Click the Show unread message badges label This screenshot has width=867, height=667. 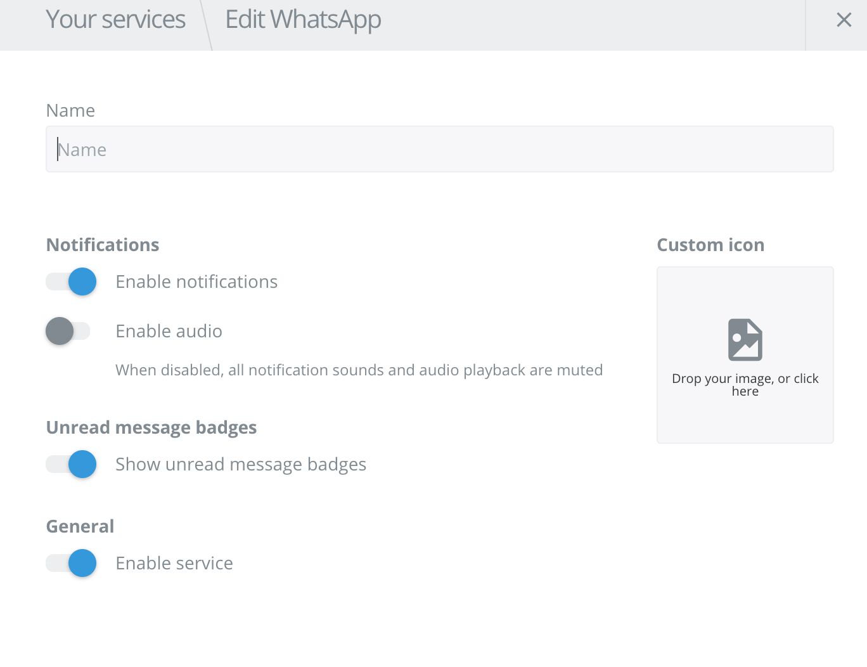click(241, 464)
